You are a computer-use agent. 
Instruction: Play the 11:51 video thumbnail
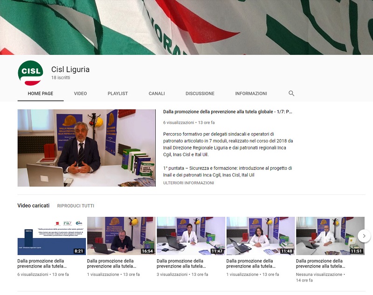[330, 236]
